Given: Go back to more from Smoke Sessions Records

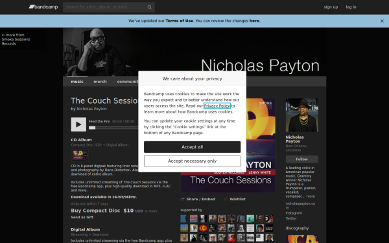Looking at the screenshot, I should point(16,39).
